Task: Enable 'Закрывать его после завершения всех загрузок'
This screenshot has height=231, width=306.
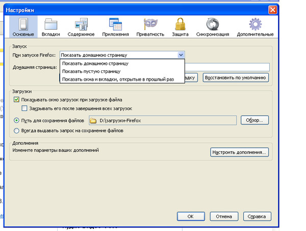Action: (x=24, y=108)
